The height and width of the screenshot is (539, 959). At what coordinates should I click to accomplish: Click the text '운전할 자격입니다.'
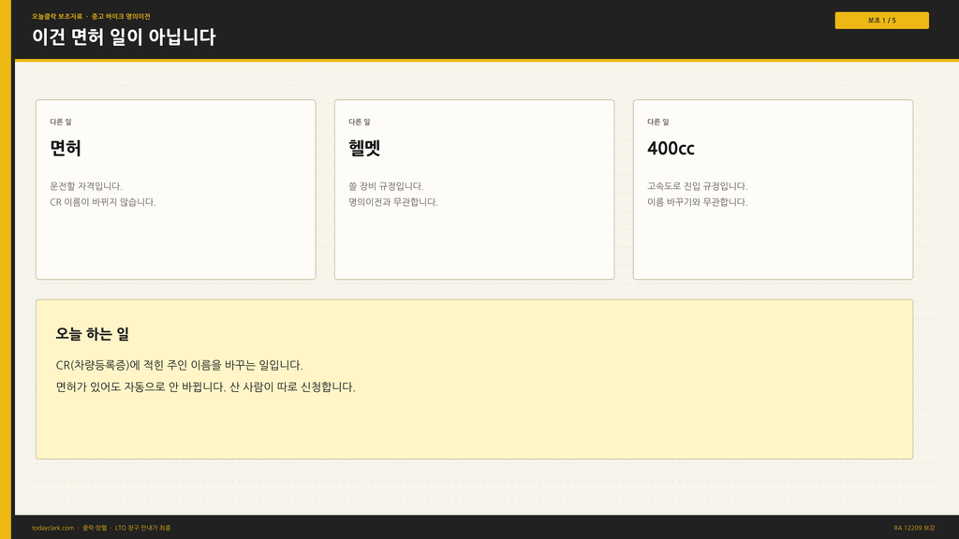[86, 186]
